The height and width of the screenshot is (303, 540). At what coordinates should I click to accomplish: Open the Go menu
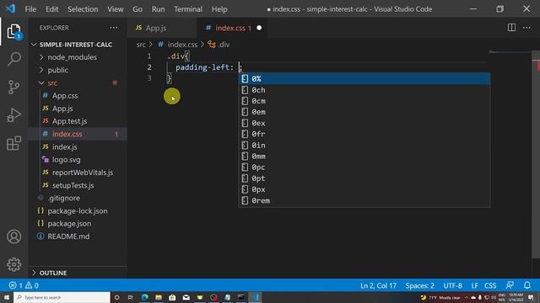(138, 9)
